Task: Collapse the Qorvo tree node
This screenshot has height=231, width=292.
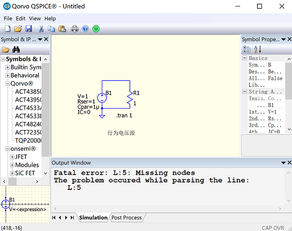Action: (x=7, y=84)
